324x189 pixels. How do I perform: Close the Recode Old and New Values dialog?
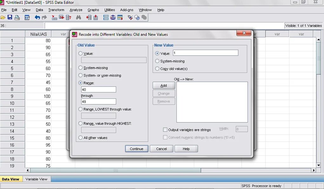(244, 33)
